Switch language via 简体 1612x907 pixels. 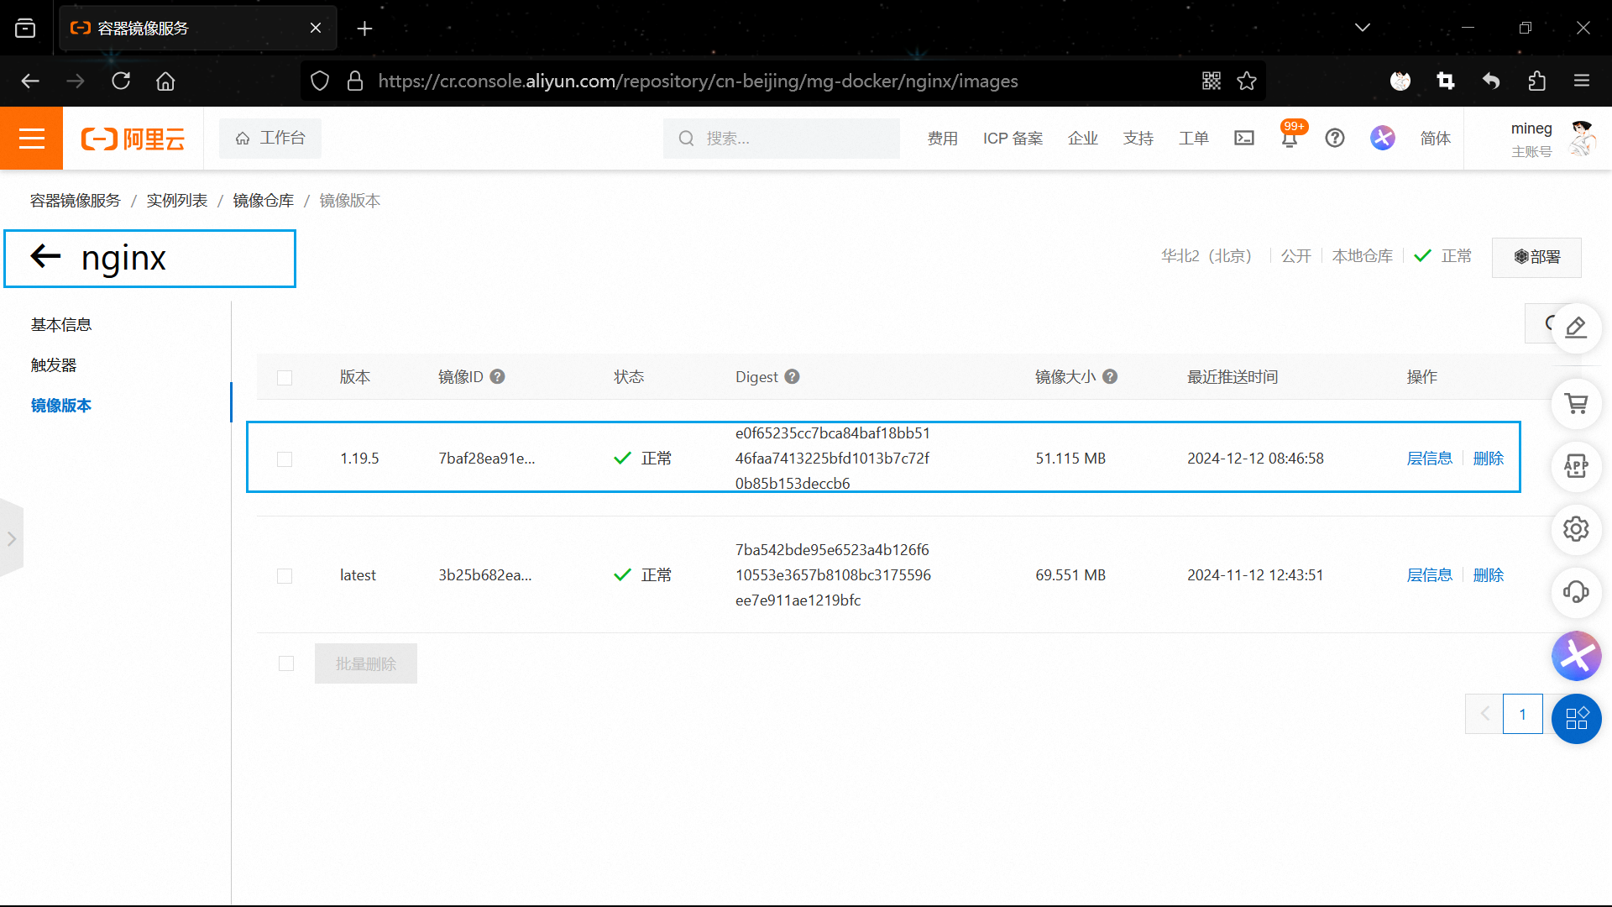[x=1436, y=139]
